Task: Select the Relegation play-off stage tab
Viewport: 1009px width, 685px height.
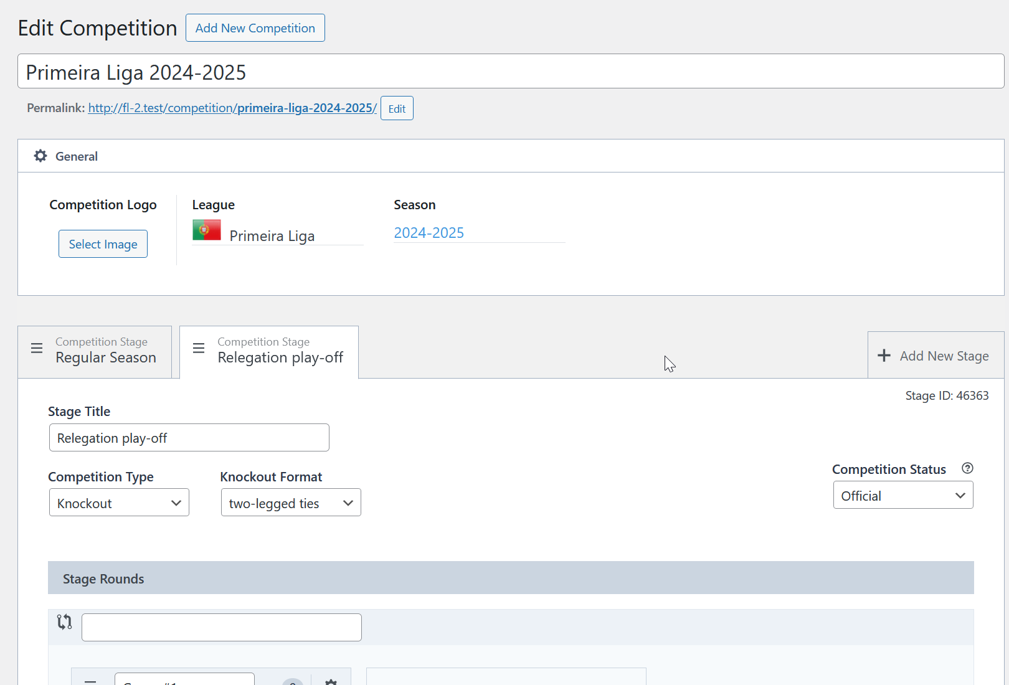Action: pos(269,352)
